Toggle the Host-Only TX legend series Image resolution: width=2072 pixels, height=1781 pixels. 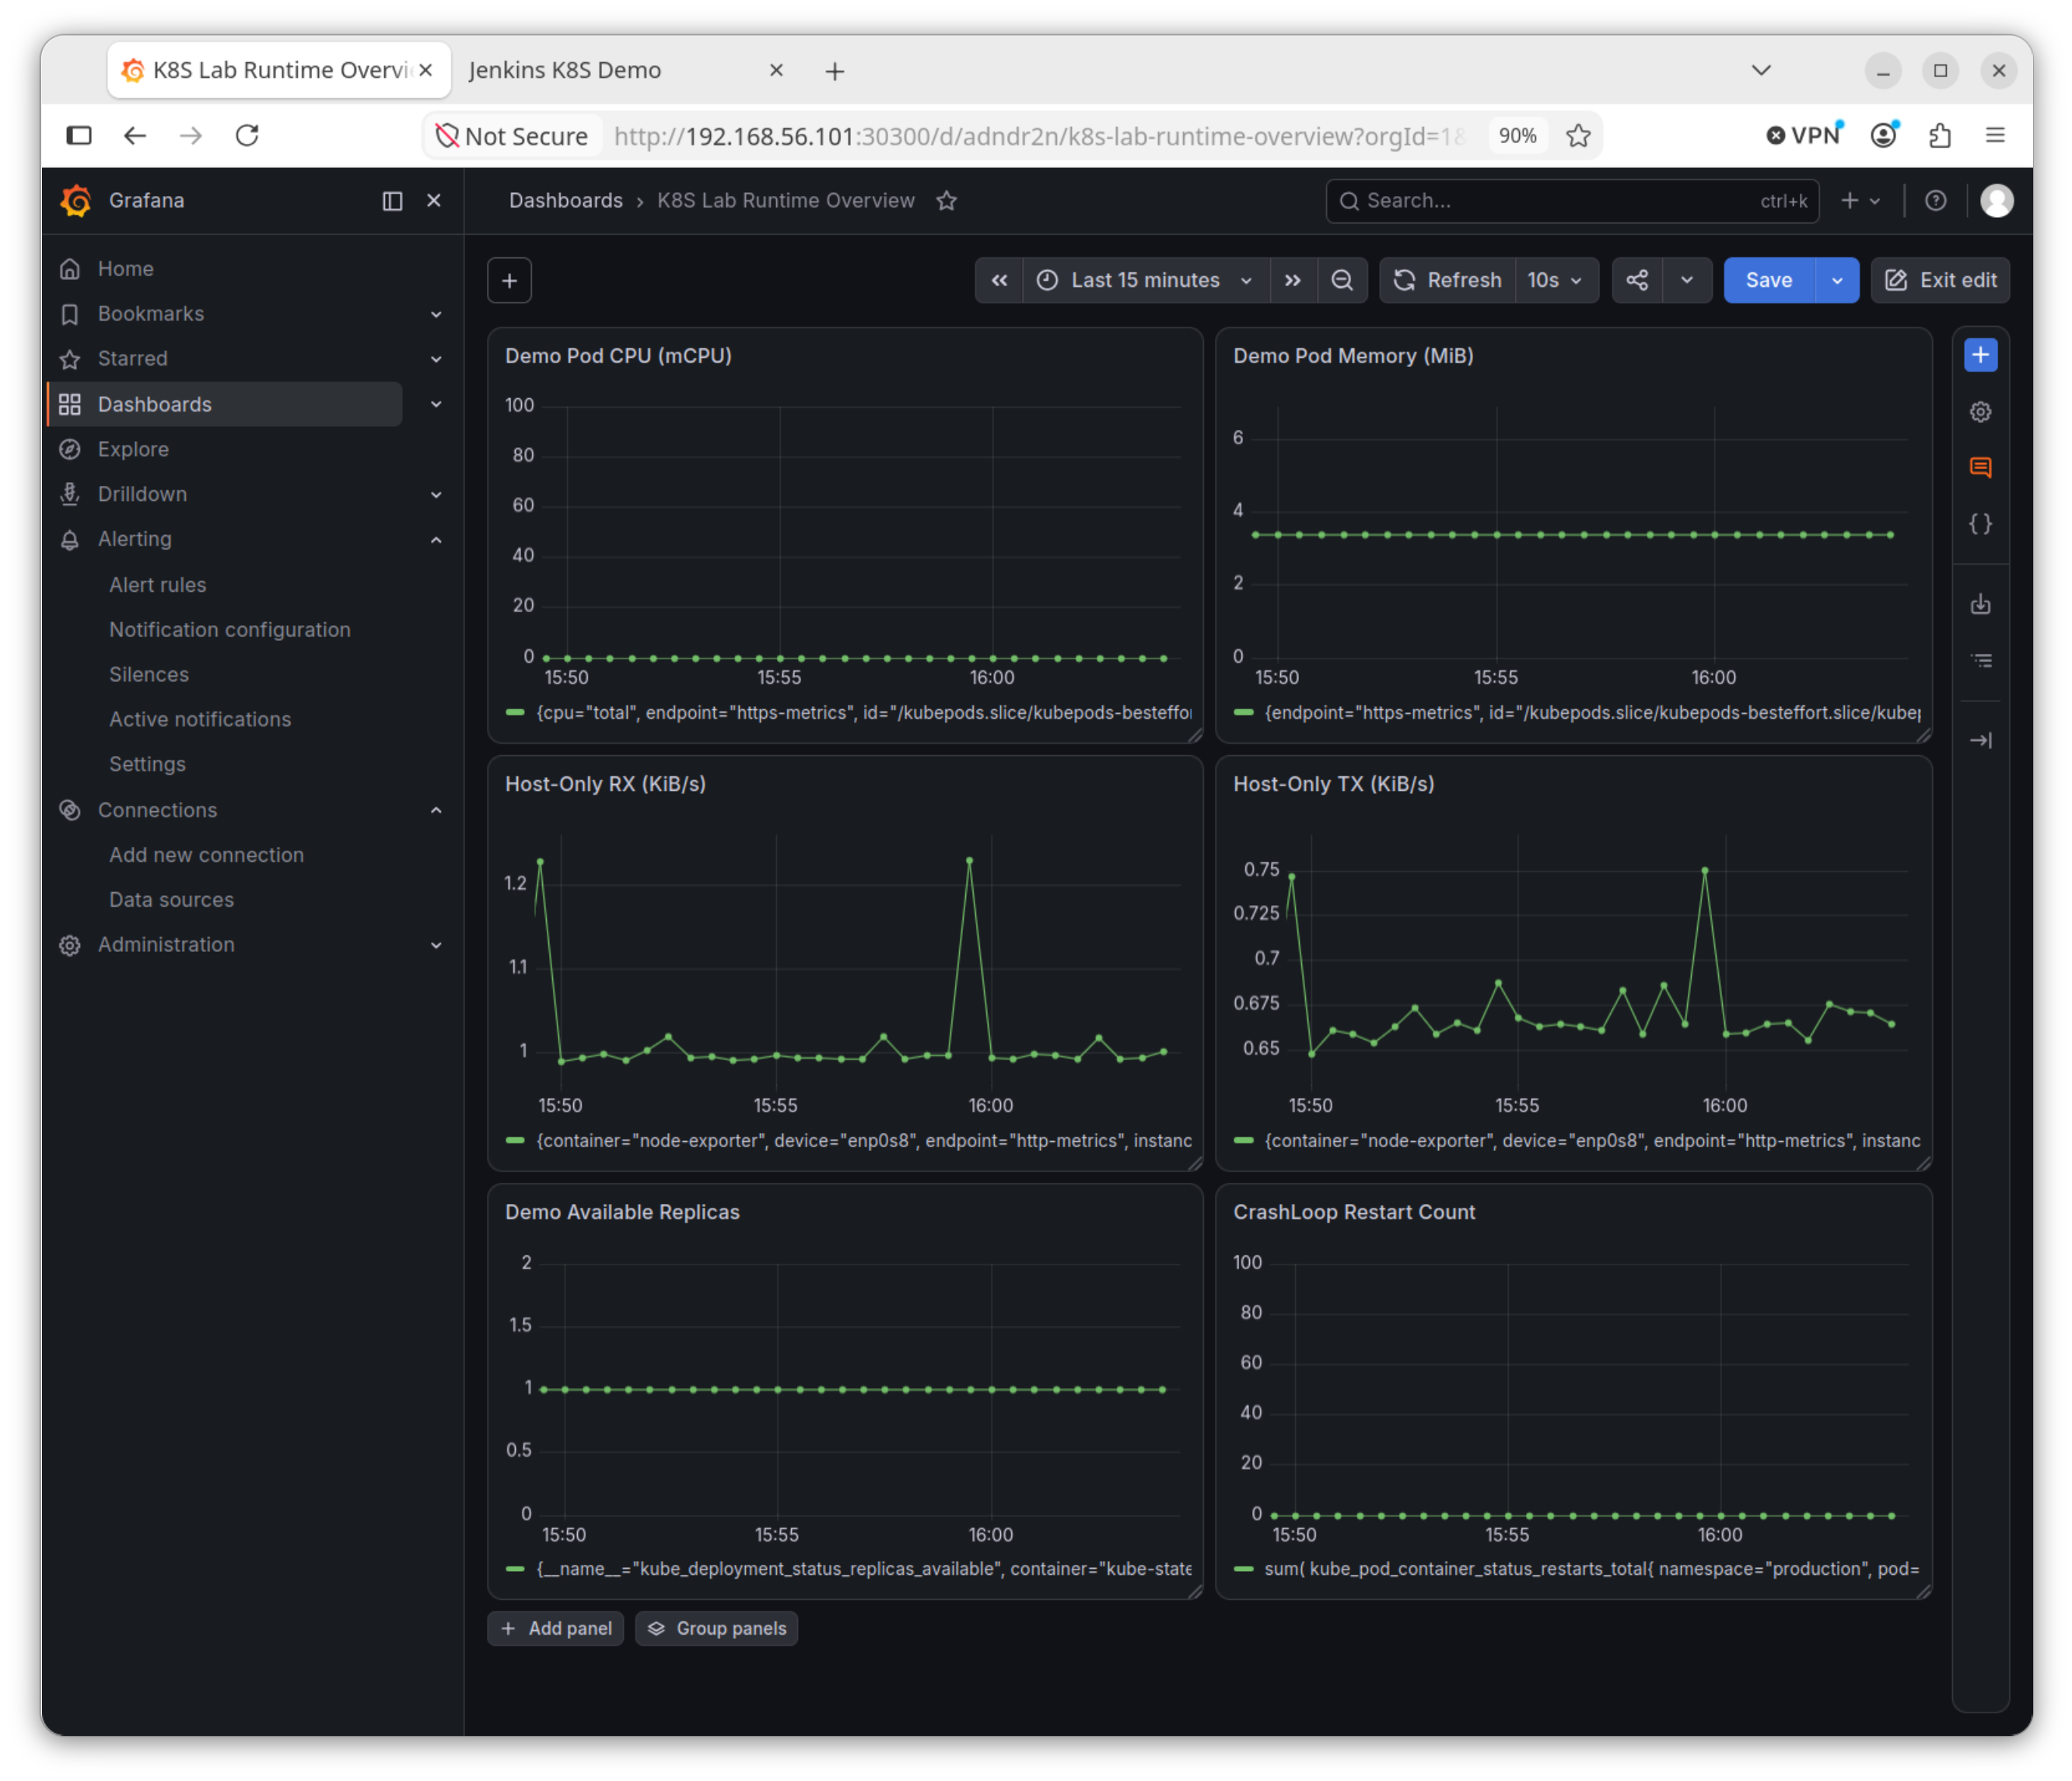coord(1592,1142)
